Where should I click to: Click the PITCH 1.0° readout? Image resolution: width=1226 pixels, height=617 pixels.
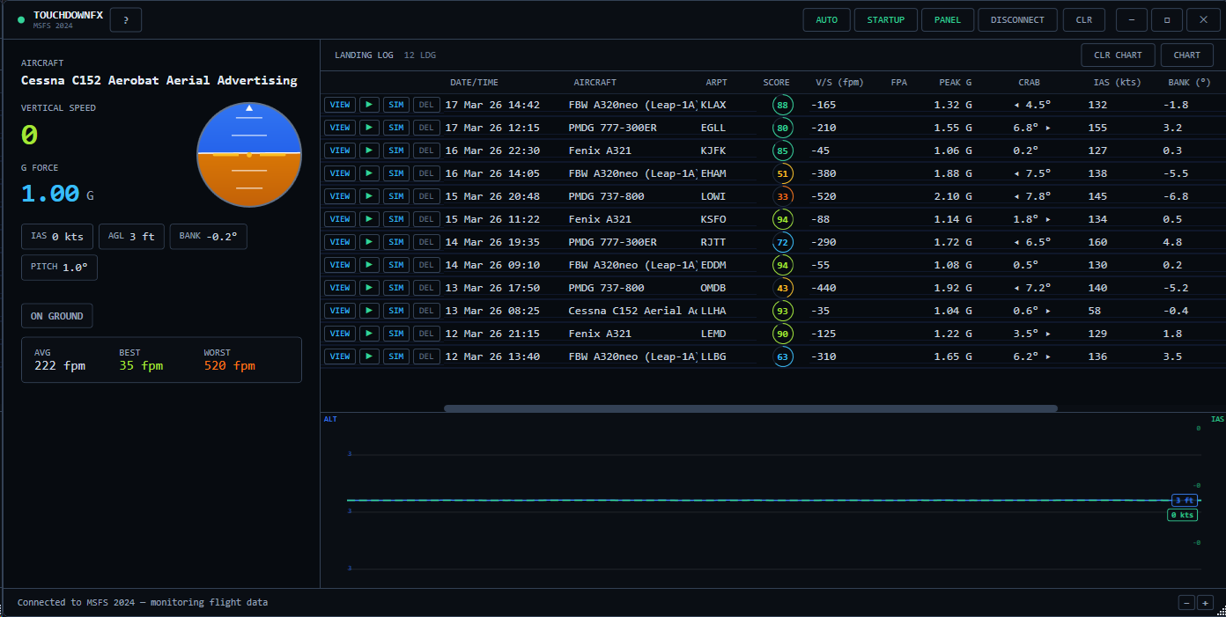pyautogui.click(x=59, y=268)
